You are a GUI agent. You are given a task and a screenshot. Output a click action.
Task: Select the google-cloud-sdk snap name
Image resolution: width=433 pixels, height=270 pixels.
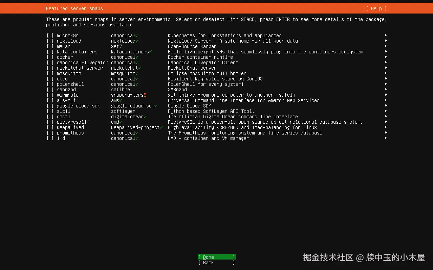[x=79, y=106]
